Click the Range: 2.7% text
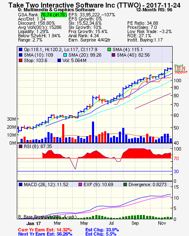The image size is (189, 236). coord(30,40)
